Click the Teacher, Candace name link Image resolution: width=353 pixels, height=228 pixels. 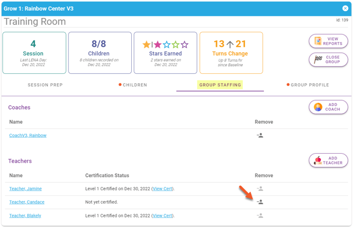[x=27, y=202]
